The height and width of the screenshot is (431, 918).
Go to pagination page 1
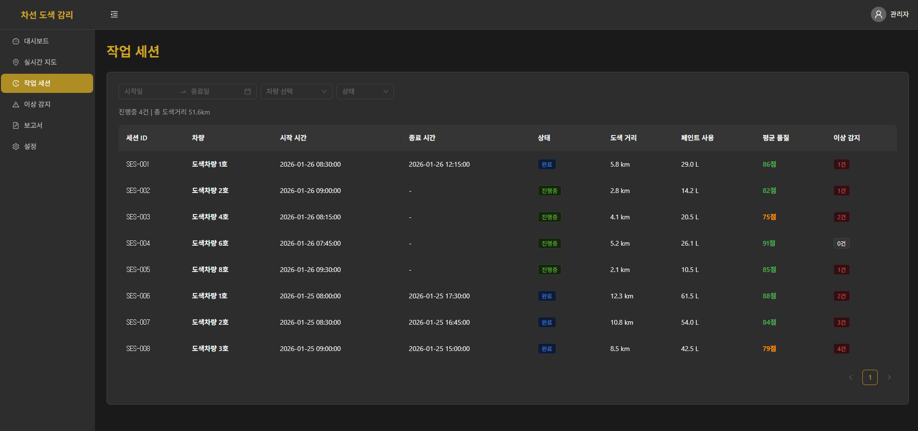(x=870, y=377)
